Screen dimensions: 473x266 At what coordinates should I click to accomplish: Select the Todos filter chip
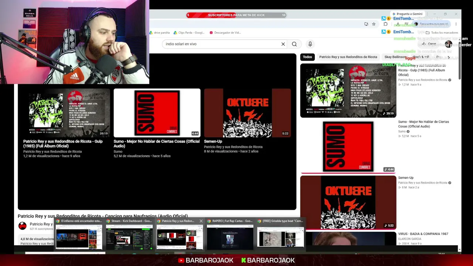coord(307,57)
